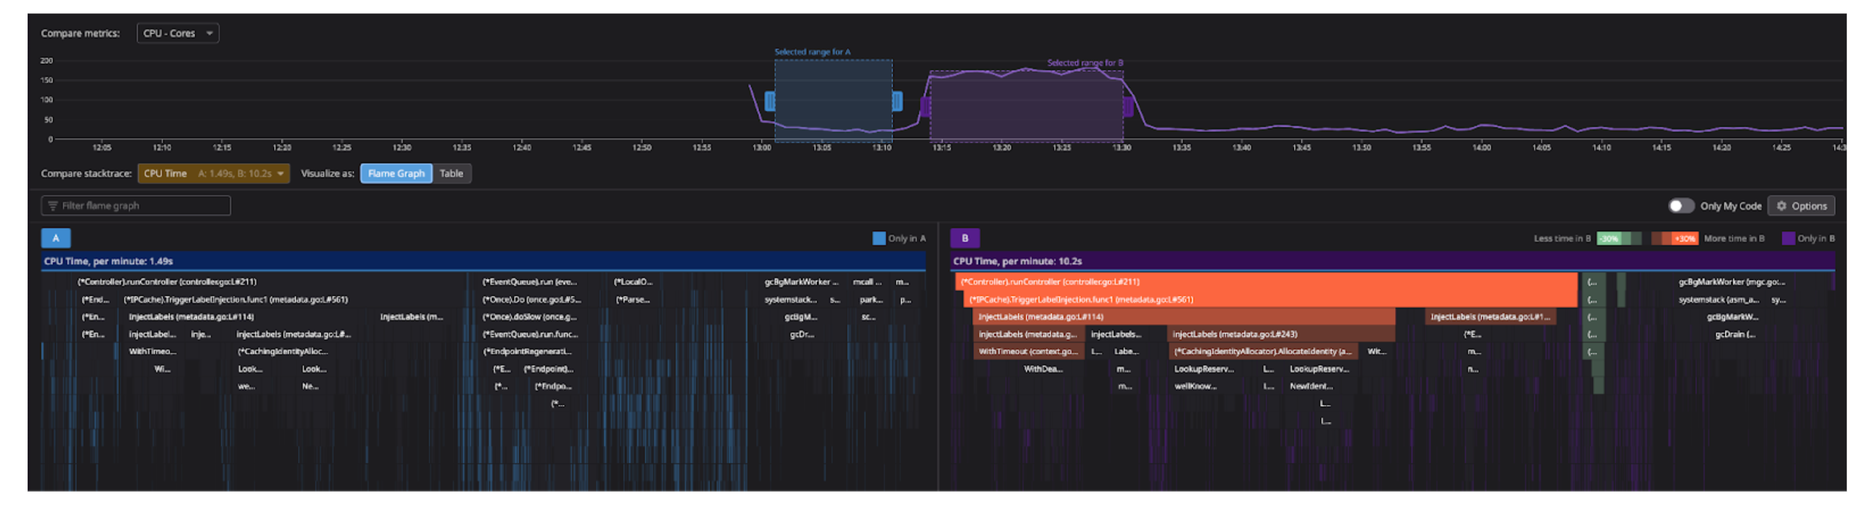Image resolution: width=1859 pixels, height=506 pixels.
Task: Click the purple 'Only in B' legend swatch
Action: click(x=1788, y=238)
